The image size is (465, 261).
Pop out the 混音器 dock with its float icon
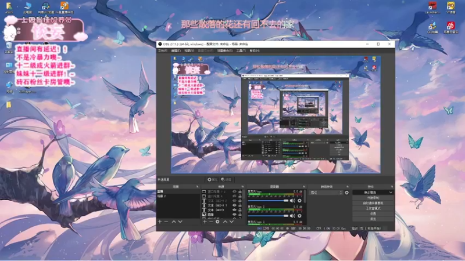pyautogui.click(x=303, y=187)
